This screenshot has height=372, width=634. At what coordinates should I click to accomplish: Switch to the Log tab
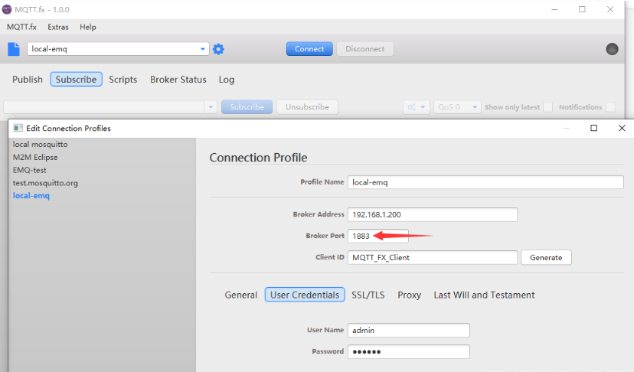[x=227, y=80]
